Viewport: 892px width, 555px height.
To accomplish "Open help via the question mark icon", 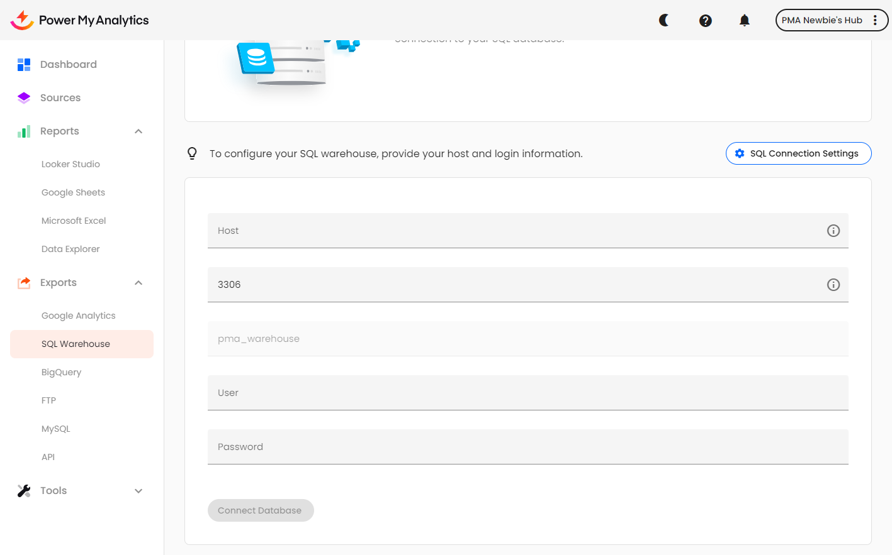I will [706, 20].
